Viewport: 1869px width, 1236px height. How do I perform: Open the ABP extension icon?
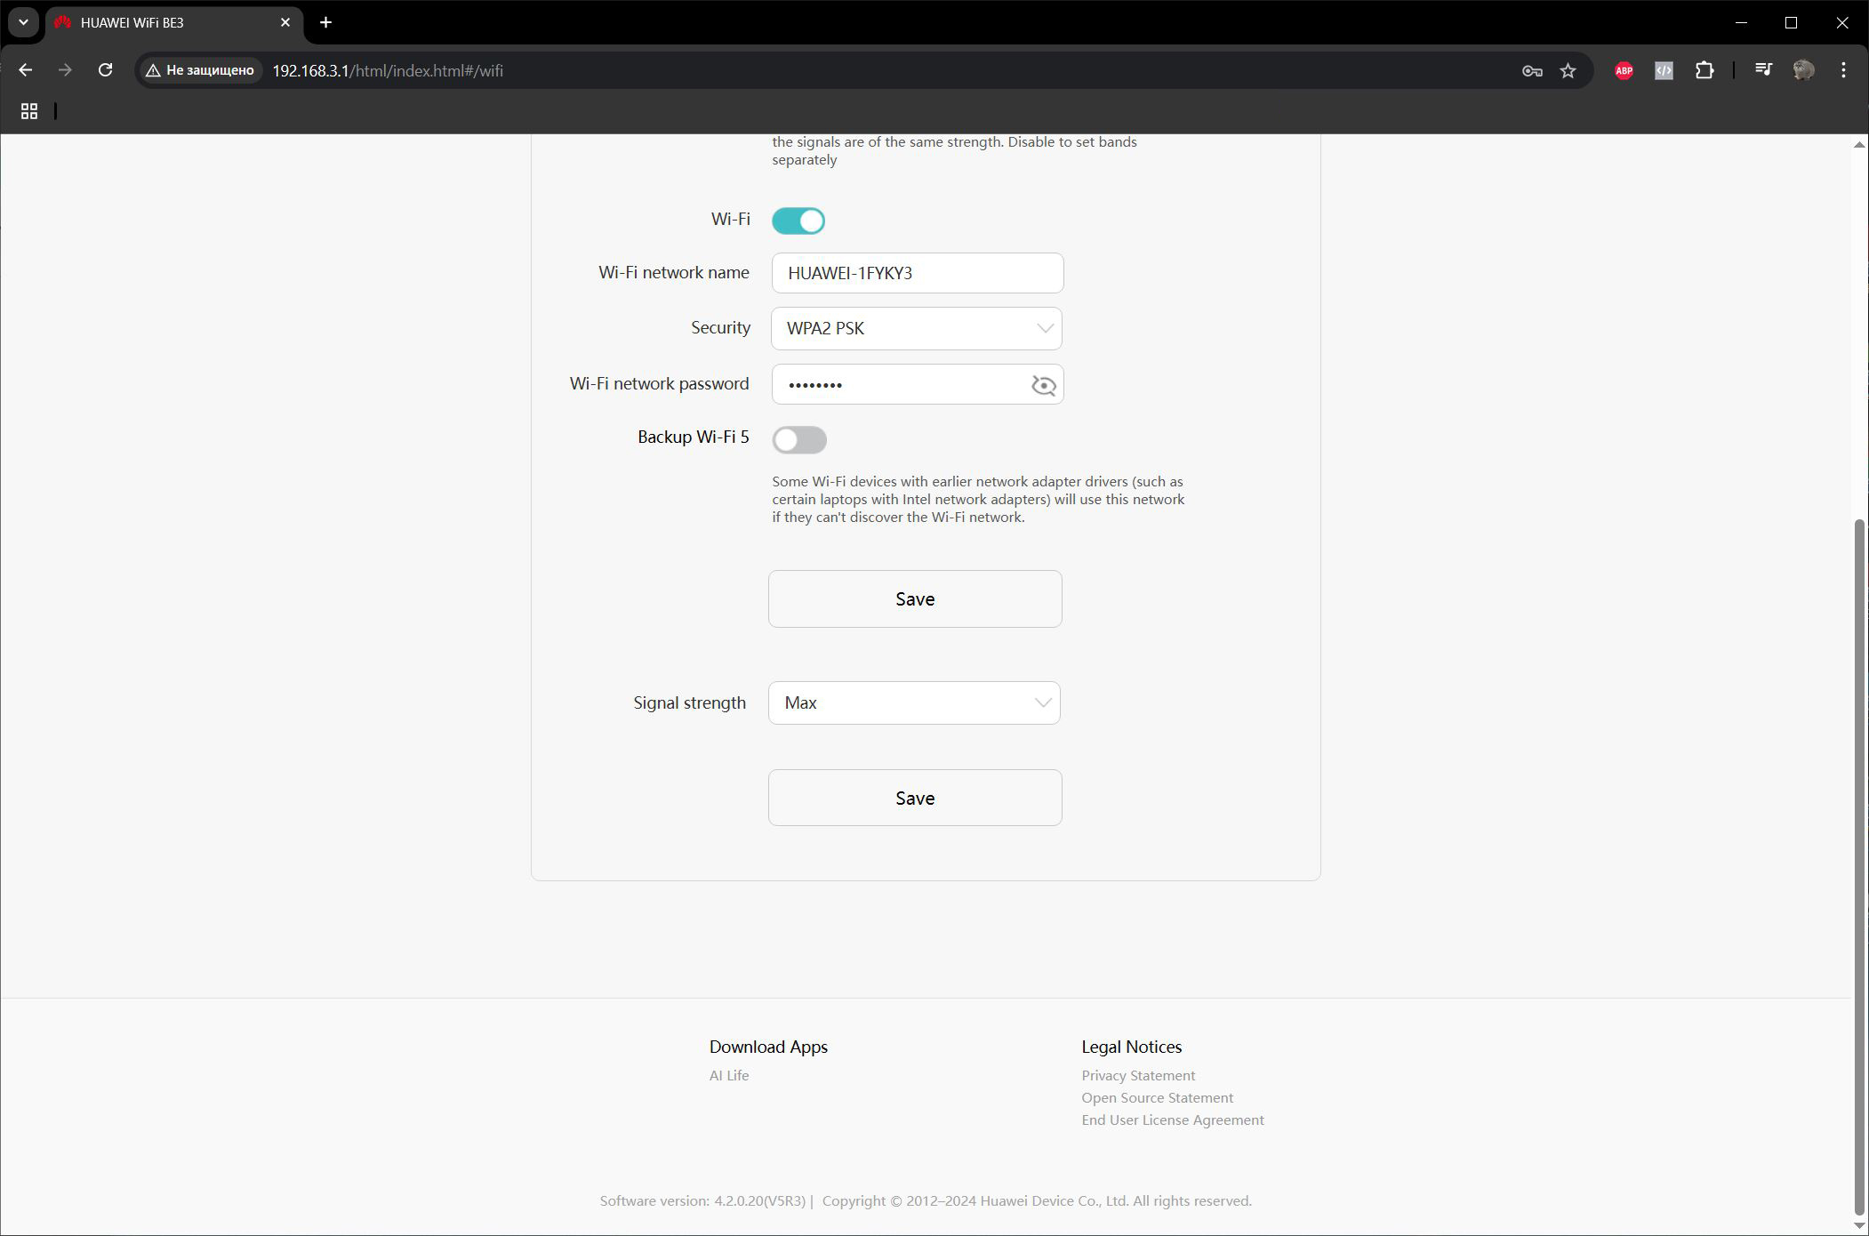click(x=1624, y=70)
